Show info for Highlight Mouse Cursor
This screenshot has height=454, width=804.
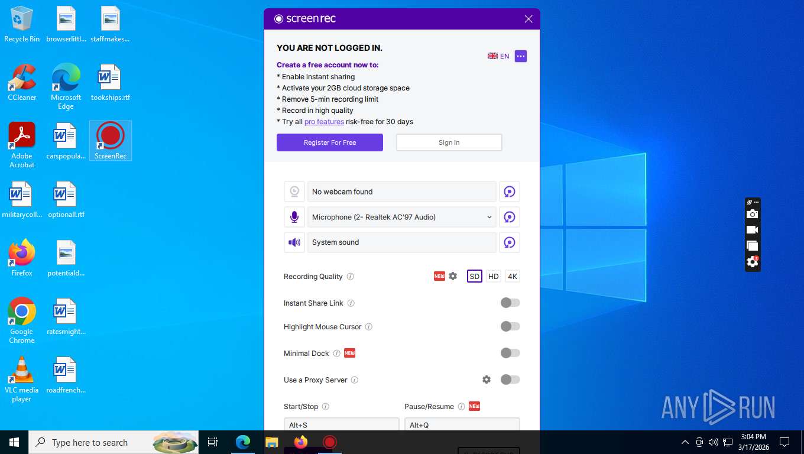coord(369,327)
